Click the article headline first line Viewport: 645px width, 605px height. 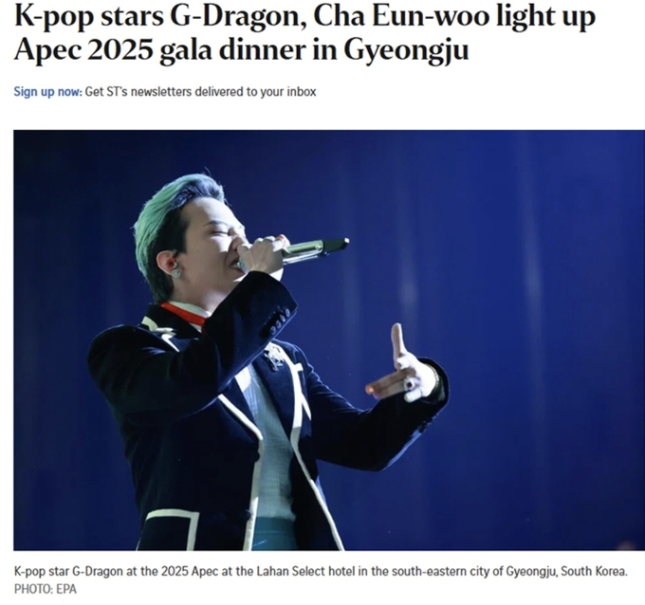click(304, 19)
